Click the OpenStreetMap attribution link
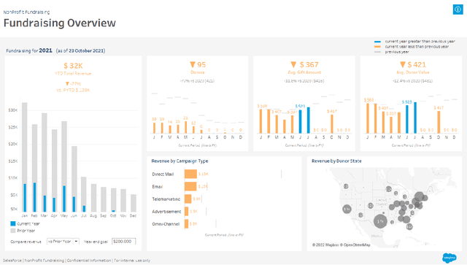The width and height of the screenshot is (467, 265). [x=357, y=245]
